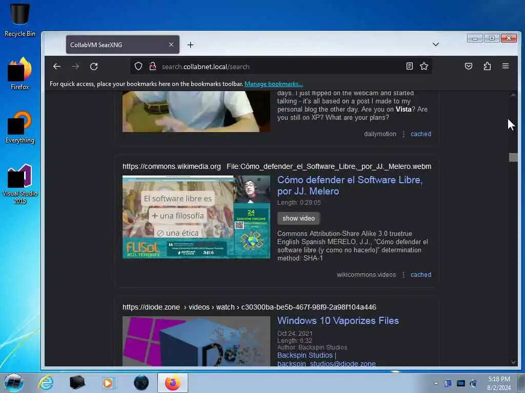Image resolution: width=525 pixels, height=393 pixels.
Task: Open a new tab with the plus button
Action: 191,45
